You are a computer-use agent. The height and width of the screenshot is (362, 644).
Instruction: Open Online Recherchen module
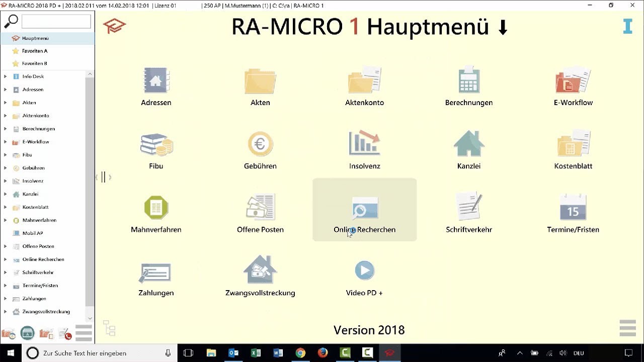[x=365, y=209]
